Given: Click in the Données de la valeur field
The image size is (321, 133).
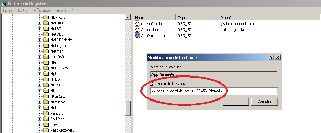Looking at the screenshot, I should [214, 91].
